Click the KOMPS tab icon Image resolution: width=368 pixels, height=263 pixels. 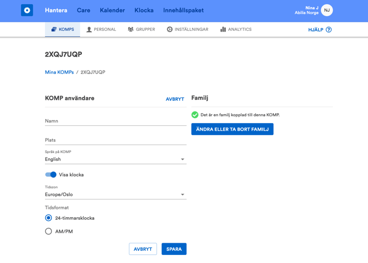click(54, 29)
